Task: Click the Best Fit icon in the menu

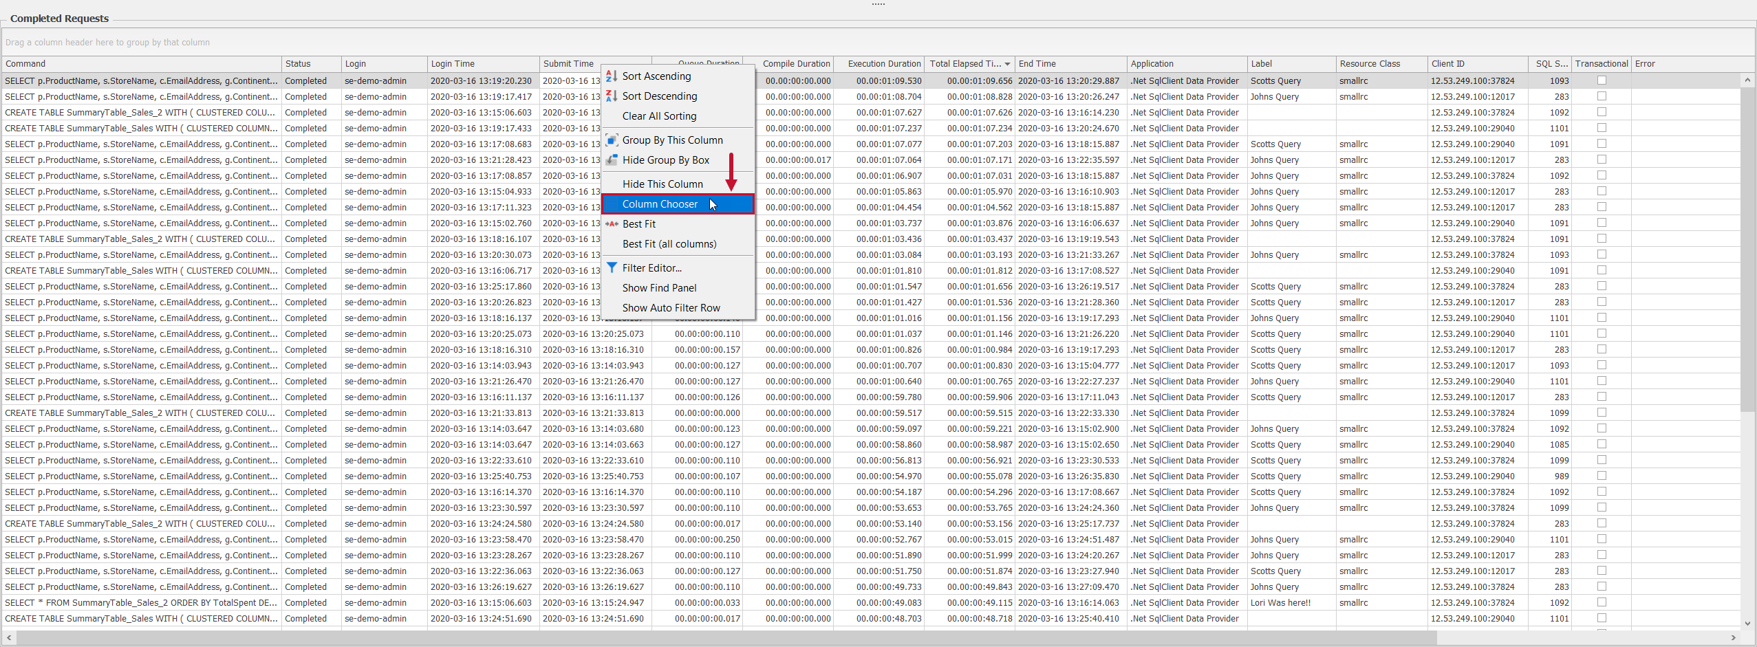Action: click(611, 224)
